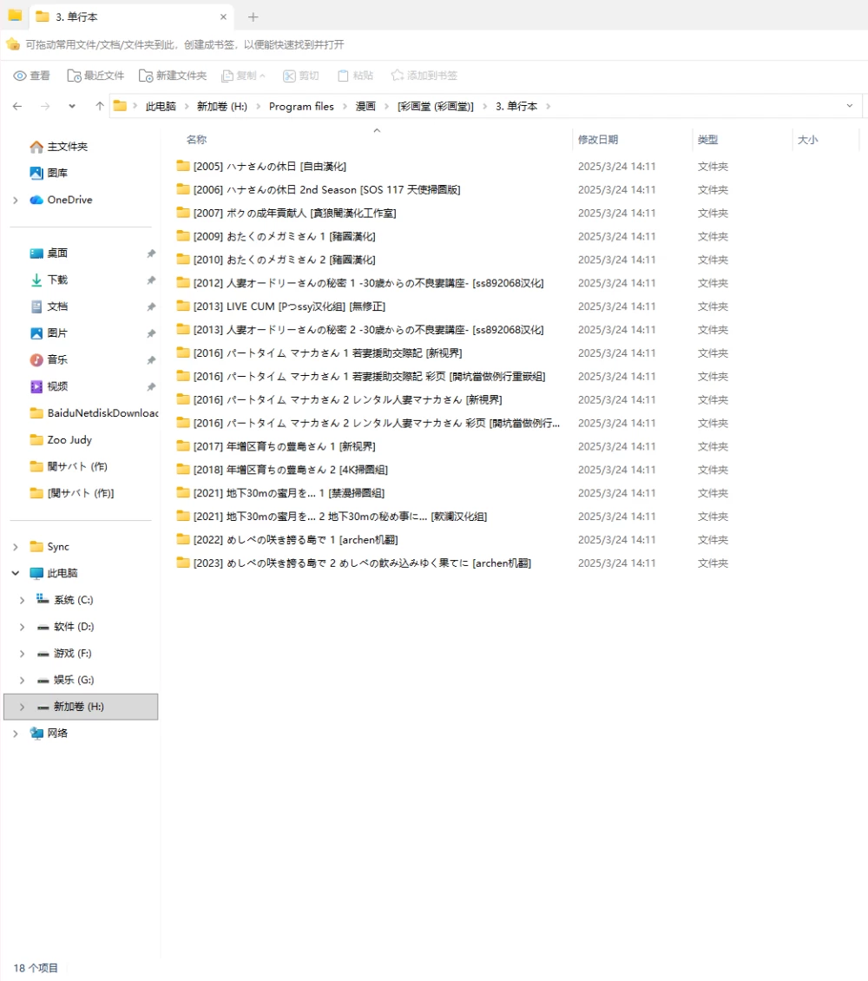Click the folder icon of [2010] row
Image resolution: width=868 pixels, height=981 pixels.
(183, 259)
